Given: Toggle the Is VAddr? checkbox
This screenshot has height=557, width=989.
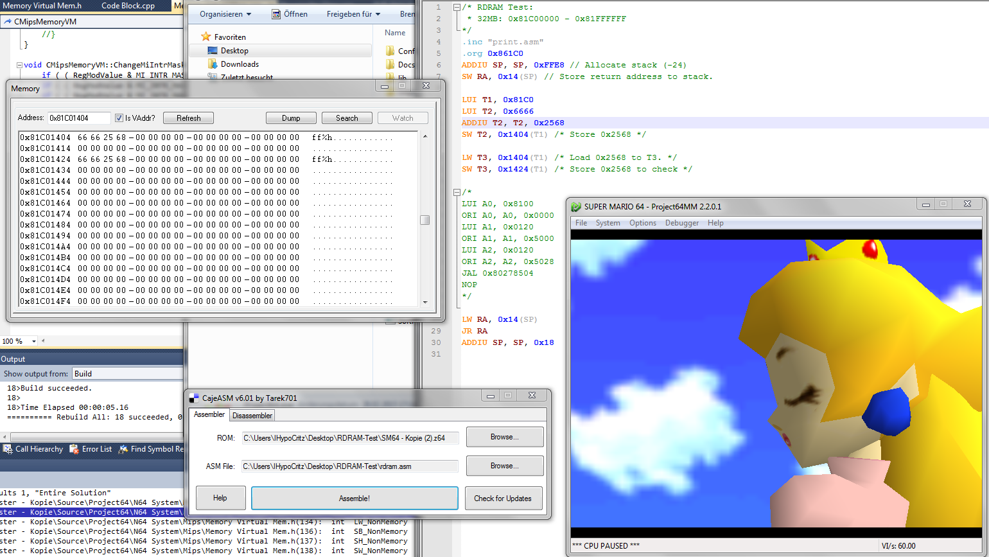Looking at the screenshot, I should tap(119, 118).
